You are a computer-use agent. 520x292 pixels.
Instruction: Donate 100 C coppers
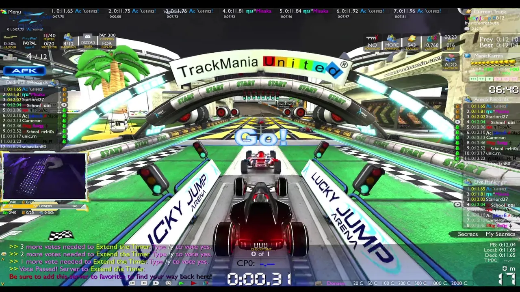(388, 283)
